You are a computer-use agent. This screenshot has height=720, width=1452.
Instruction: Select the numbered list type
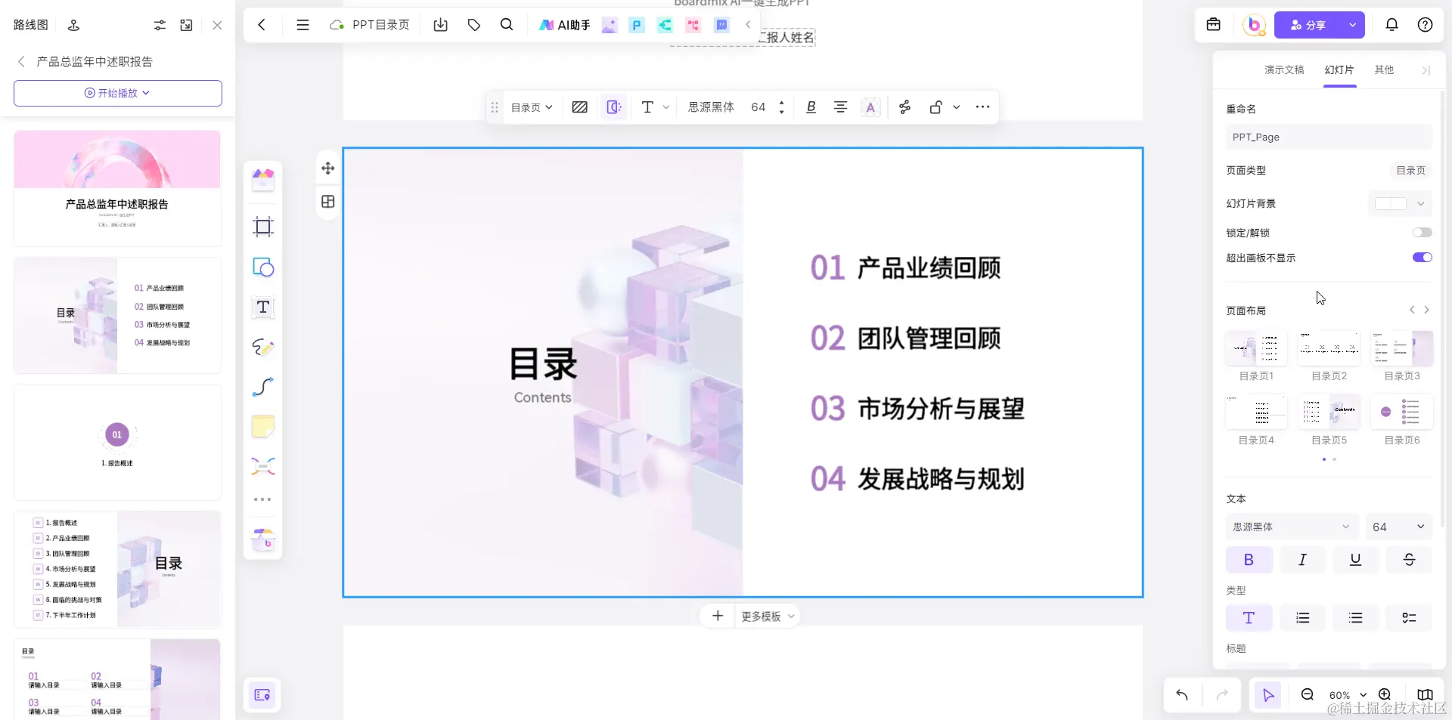point(1302,618)
